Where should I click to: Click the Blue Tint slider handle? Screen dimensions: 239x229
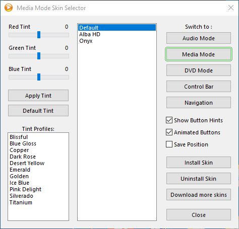pos(39,77)
